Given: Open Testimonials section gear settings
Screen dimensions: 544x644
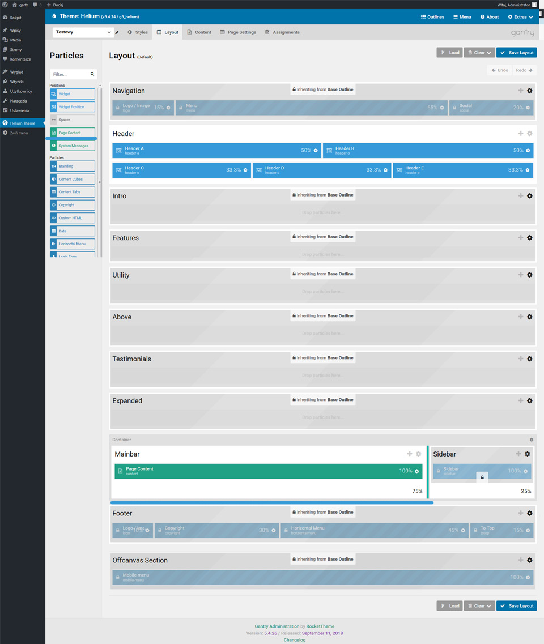Looking at the screenshot, I should 530,359.
